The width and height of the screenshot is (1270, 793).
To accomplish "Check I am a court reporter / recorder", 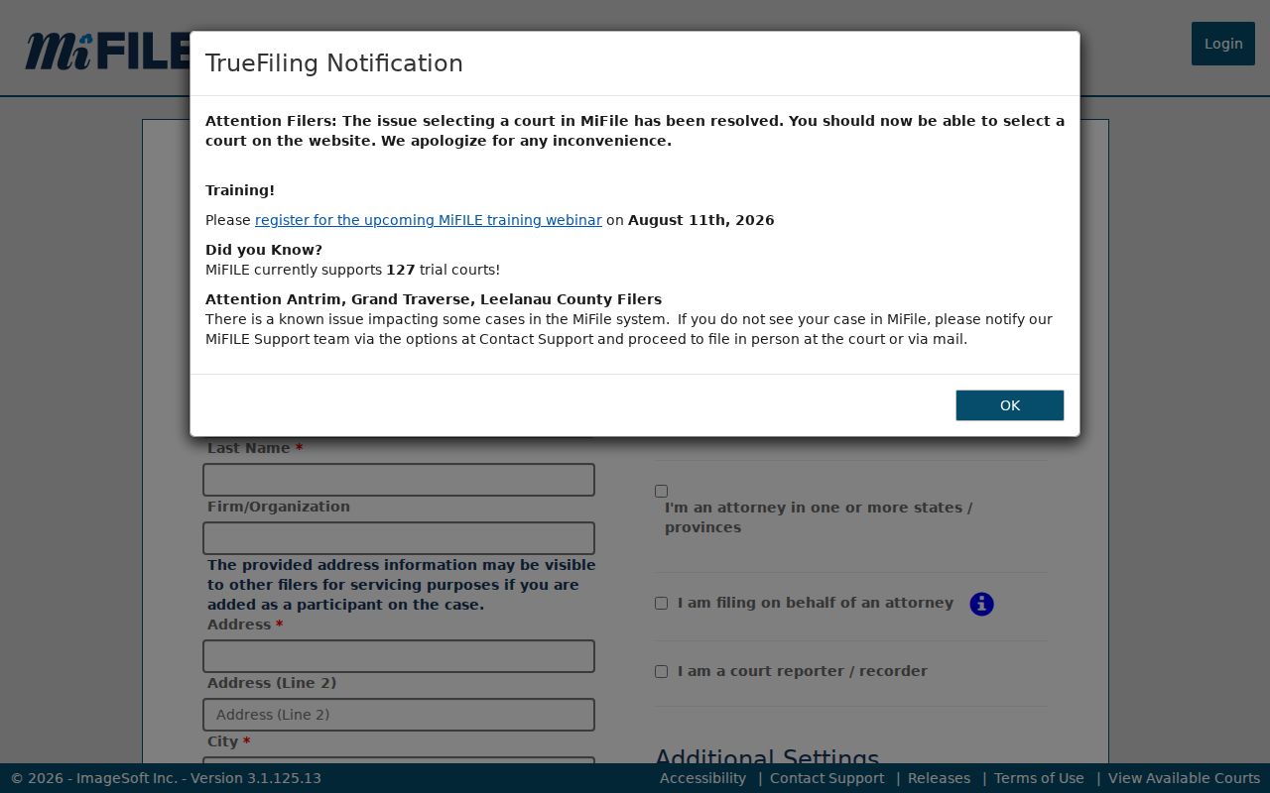I will pos(662,671).
